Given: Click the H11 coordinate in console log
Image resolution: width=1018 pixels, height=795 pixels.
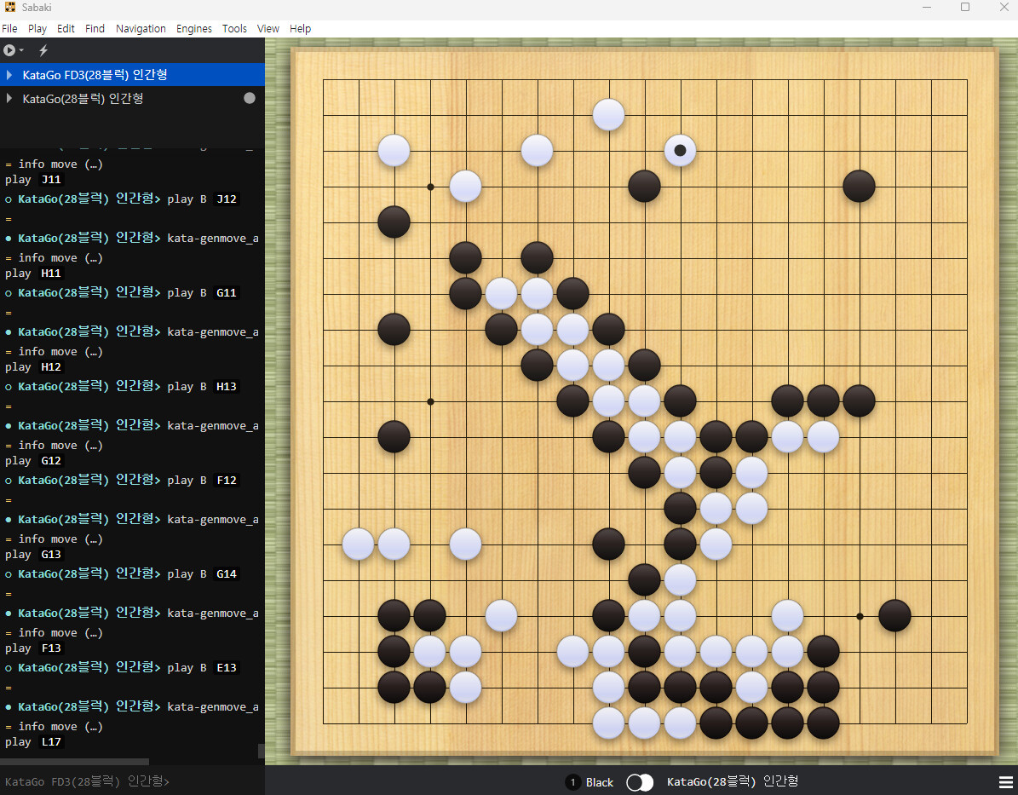Looking at the screenshot, I should (x=51, y=274).
